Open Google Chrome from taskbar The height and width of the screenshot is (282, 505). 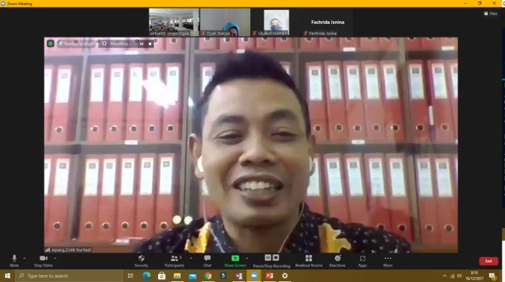point(208,276)
